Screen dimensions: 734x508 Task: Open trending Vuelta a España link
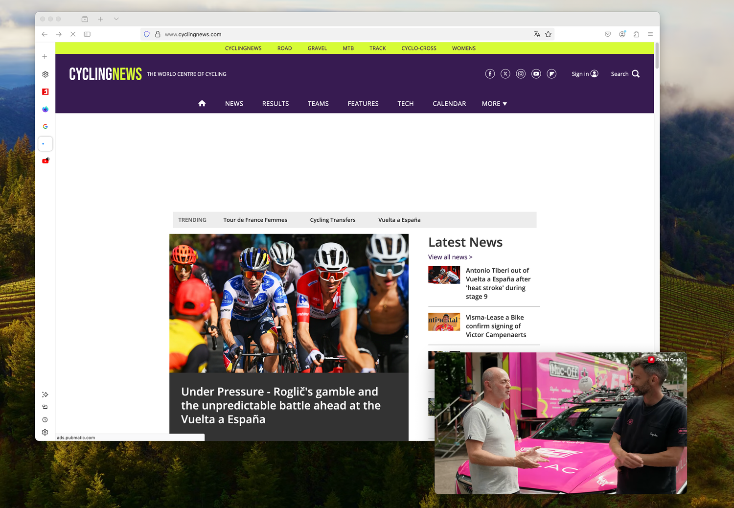(x=399, y=220)
